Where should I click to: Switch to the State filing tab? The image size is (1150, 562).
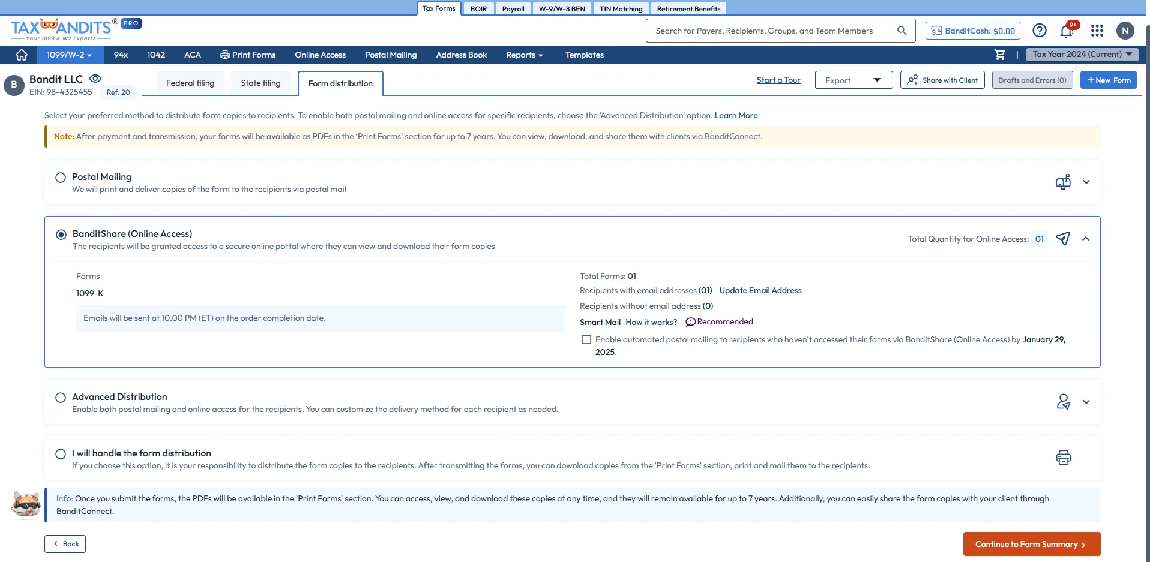coord(260,83)
